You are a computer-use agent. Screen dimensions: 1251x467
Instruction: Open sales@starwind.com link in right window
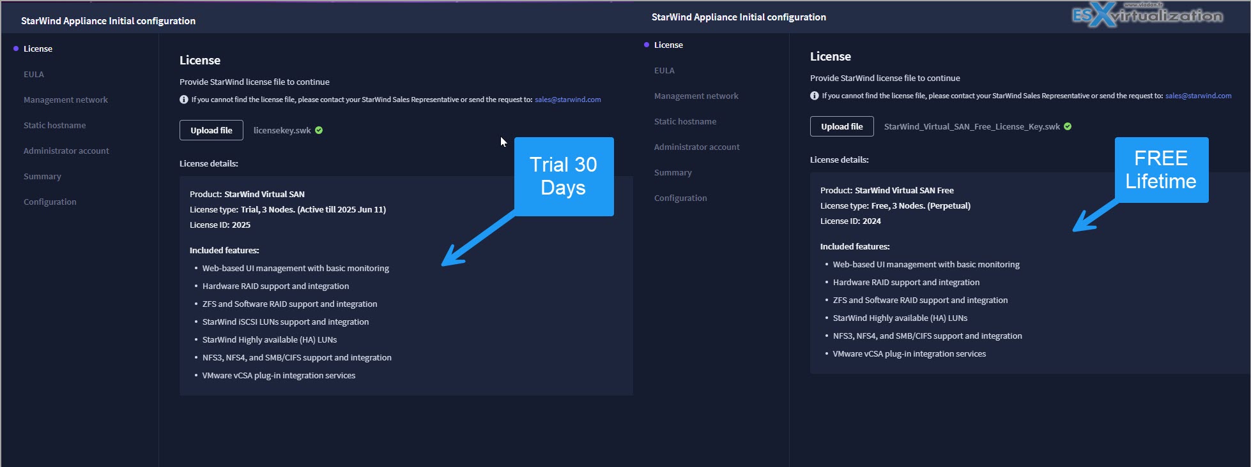pyautogui.click(x=1199, y=96)
